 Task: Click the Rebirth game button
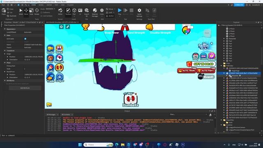coord(59,59)
